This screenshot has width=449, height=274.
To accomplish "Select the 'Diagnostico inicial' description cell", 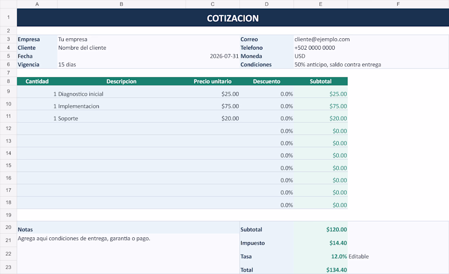I will (x=121, y=94).
